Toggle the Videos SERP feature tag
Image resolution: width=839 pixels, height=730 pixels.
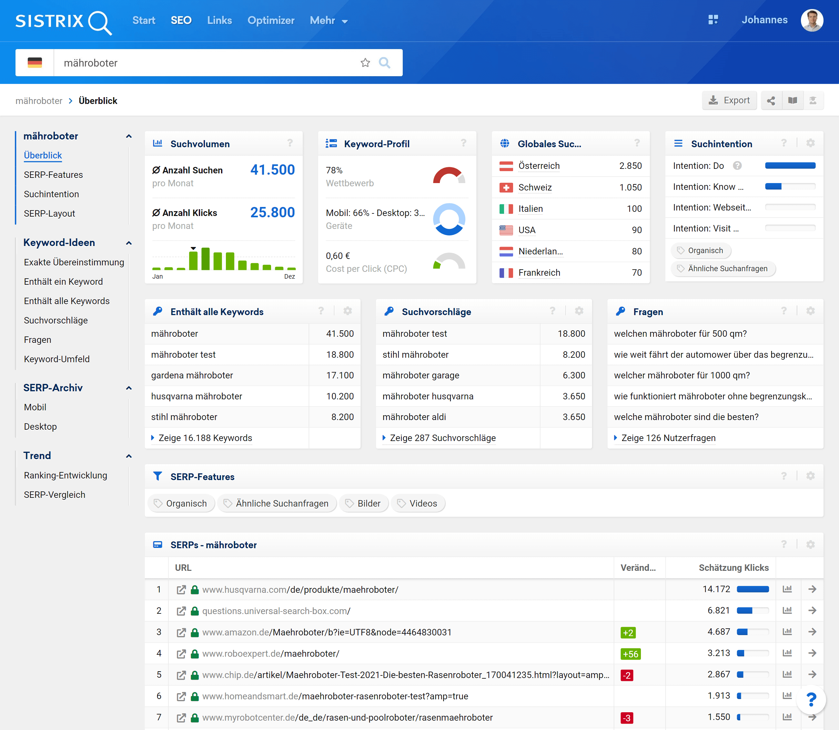coord(418,503)
